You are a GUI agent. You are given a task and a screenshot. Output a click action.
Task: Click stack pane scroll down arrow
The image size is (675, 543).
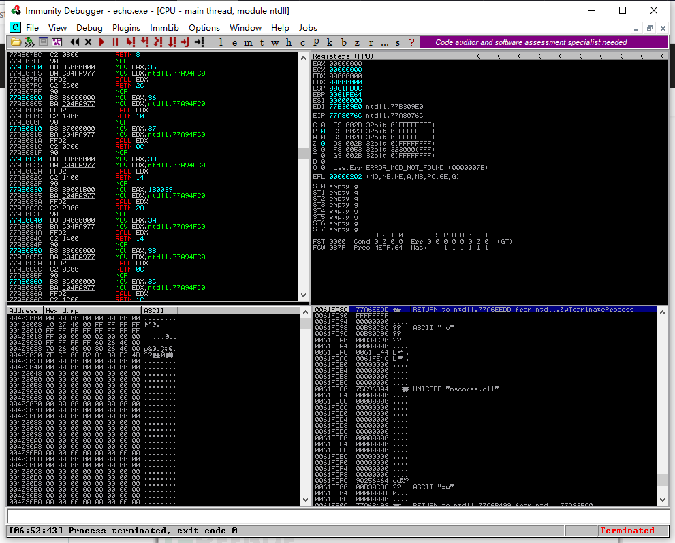pos(663,500)
